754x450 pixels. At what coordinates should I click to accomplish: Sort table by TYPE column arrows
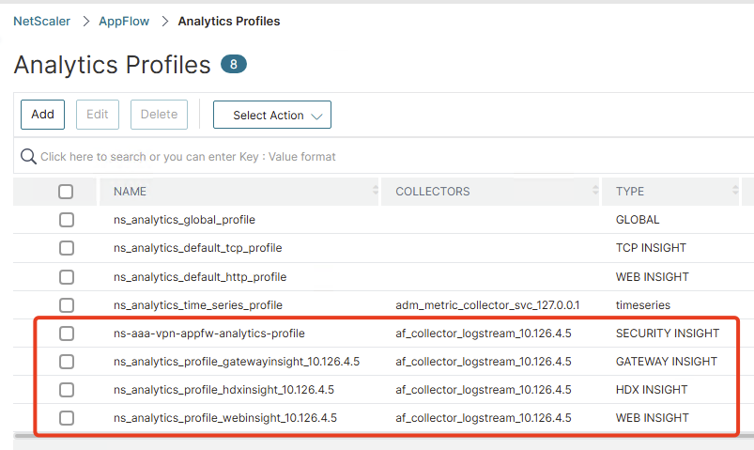[x=735, y=190]
